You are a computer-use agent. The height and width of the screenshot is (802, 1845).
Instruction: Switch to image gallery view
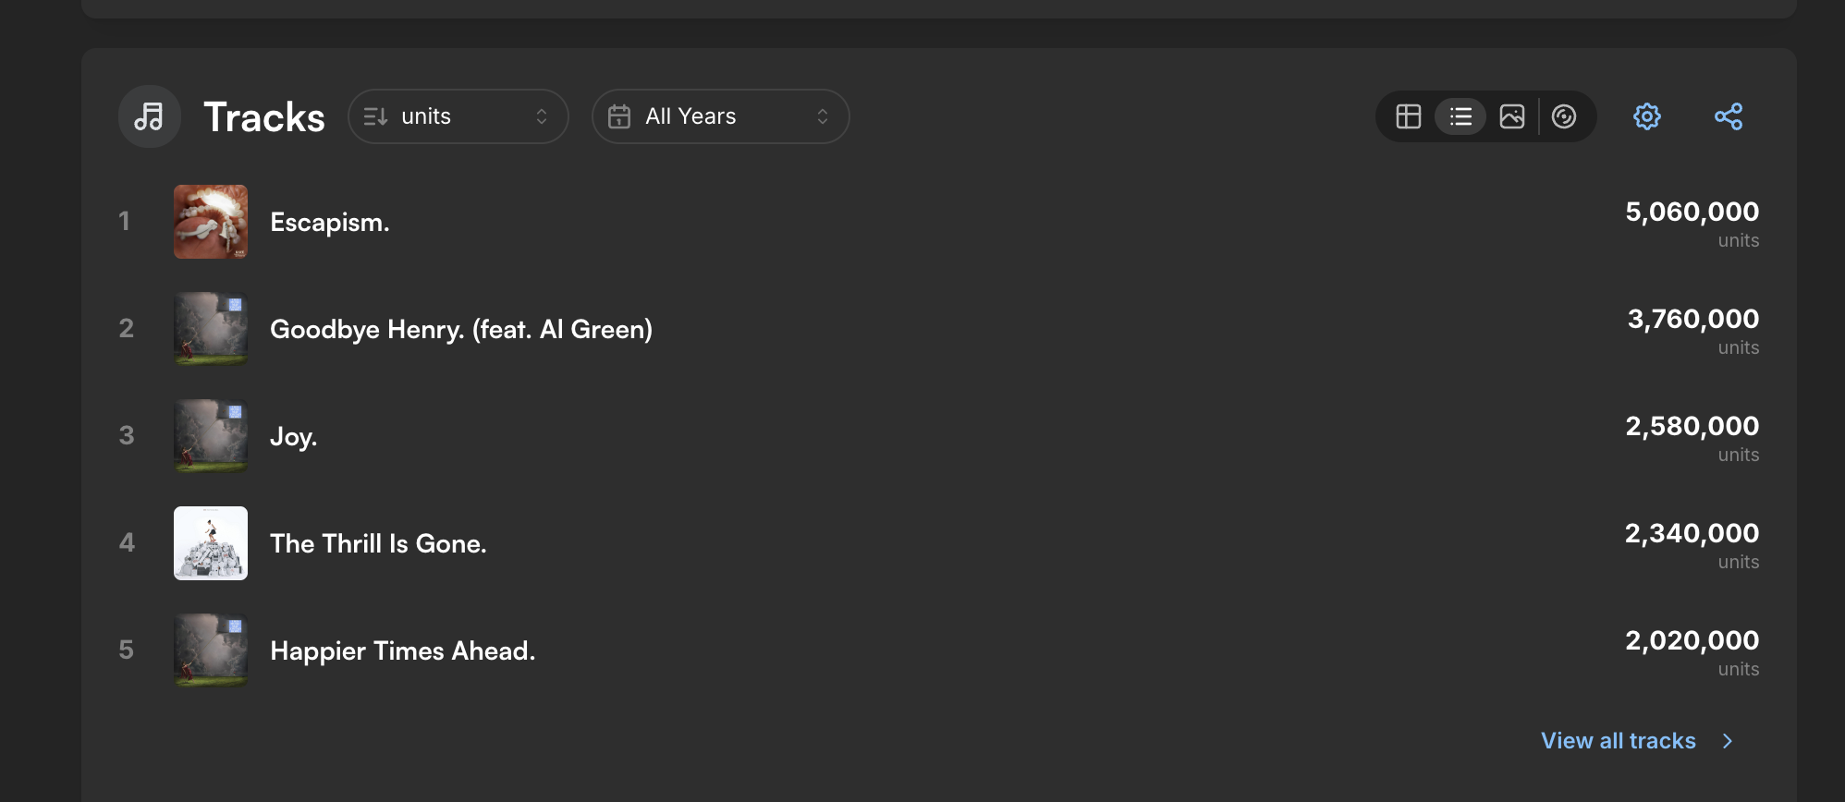pos(1512,116)
